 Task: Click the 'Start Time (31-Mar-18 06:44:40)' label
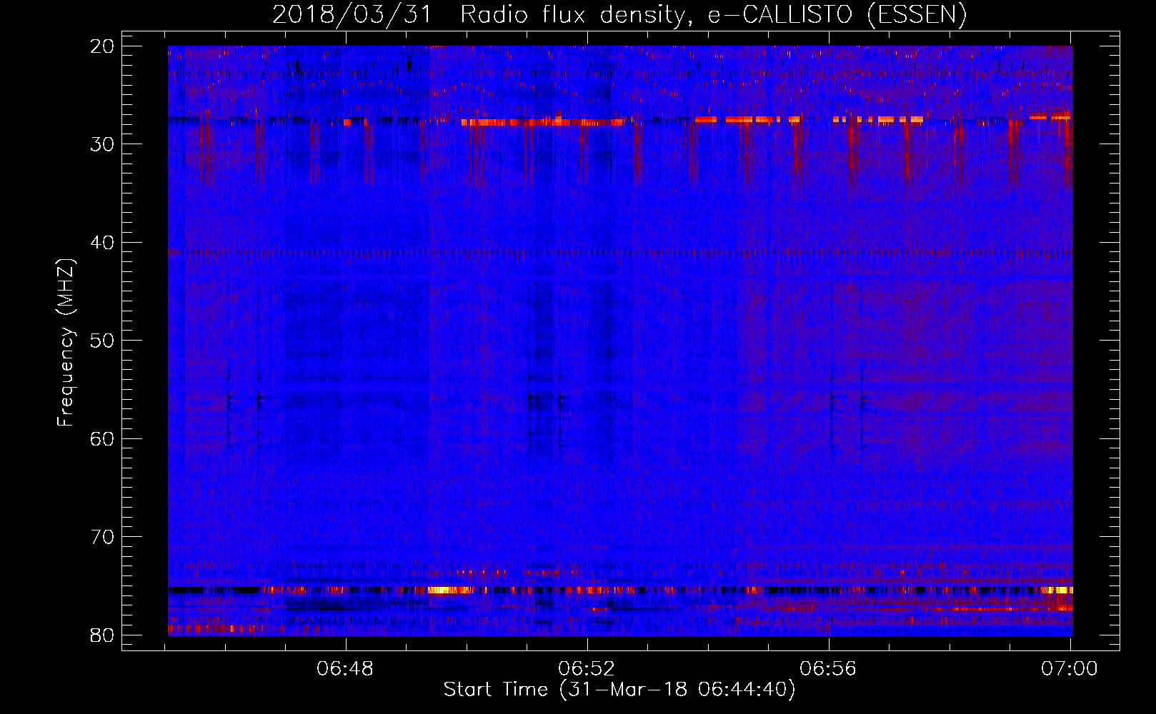click(619, 690)
